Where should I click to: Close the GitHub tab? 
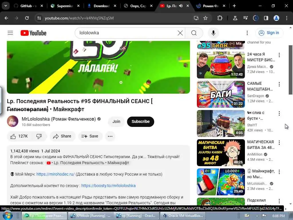(42, 6)
